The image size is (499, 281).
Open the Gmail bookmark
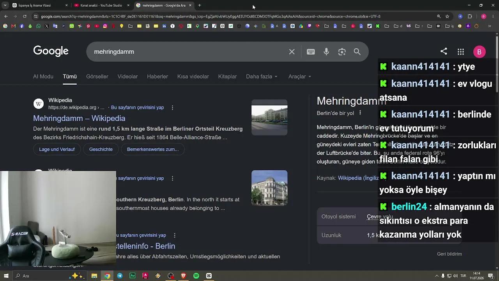click(x=13, y=26)
